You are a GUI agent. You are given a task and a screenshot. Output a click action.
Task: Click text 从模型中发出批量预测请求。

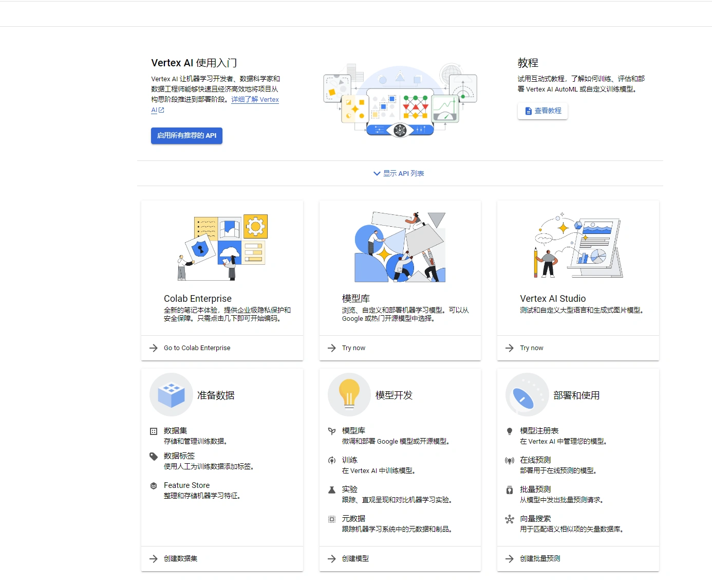tap(562, 500)
